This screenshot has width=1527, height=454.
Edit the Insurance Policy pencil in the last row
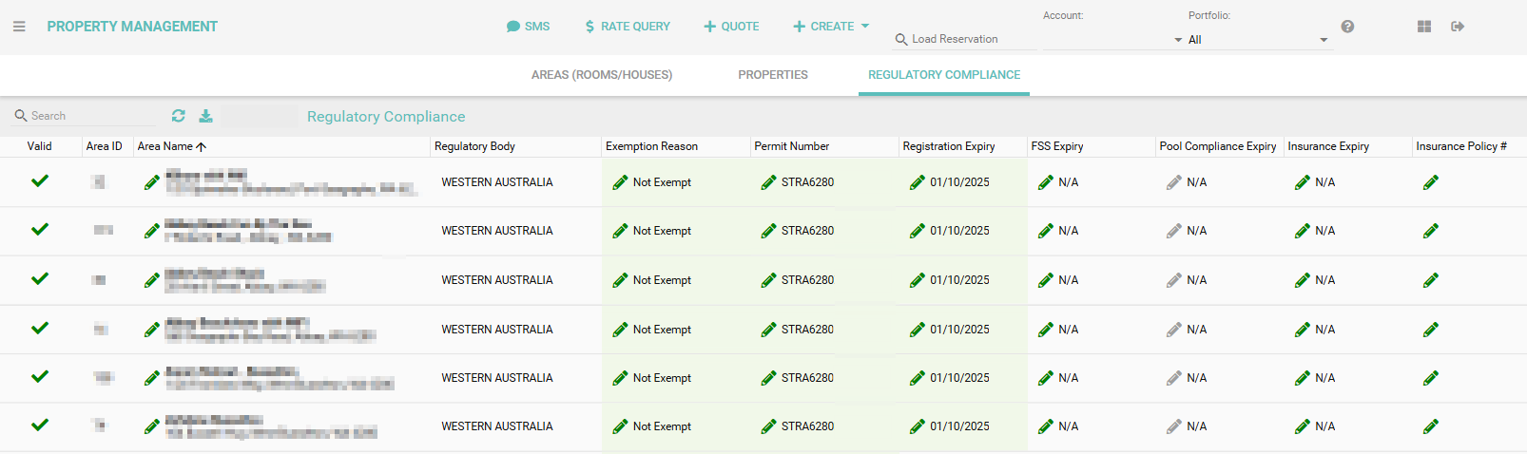(x=1430, y=427)
